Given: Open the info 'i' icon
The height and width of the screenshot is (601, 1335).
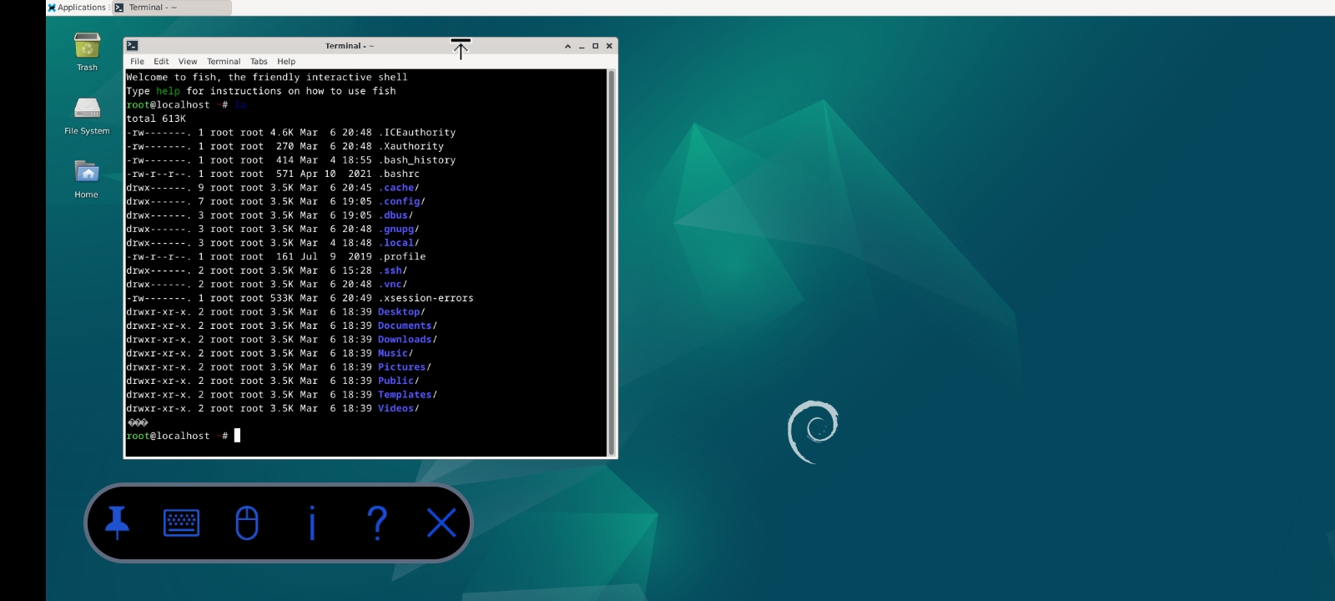Looking at the screenshot, I should [x=312, y=523].
